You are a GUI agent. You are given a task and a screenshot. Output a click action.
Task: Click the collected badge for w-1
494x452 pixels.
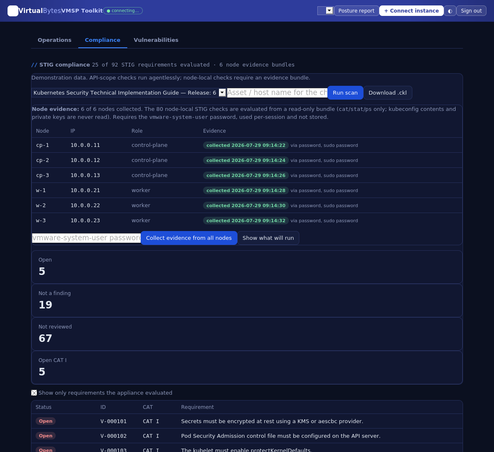(246, 190)
